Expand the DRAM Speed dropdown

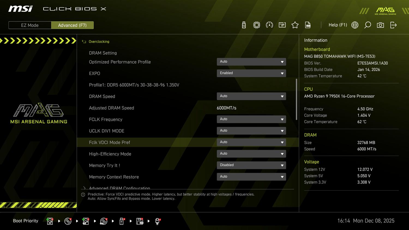tap(251, 96)
